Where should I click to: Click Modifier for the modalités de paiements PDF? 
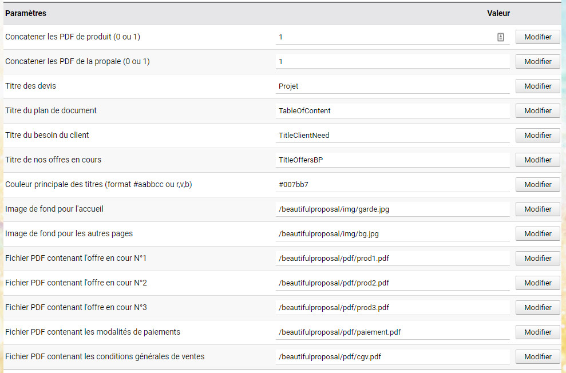[x=538, y=332]
